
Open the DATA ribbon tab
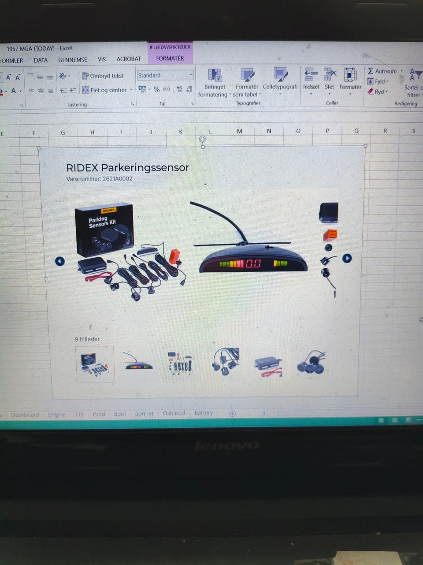click(x=41, y=60)
